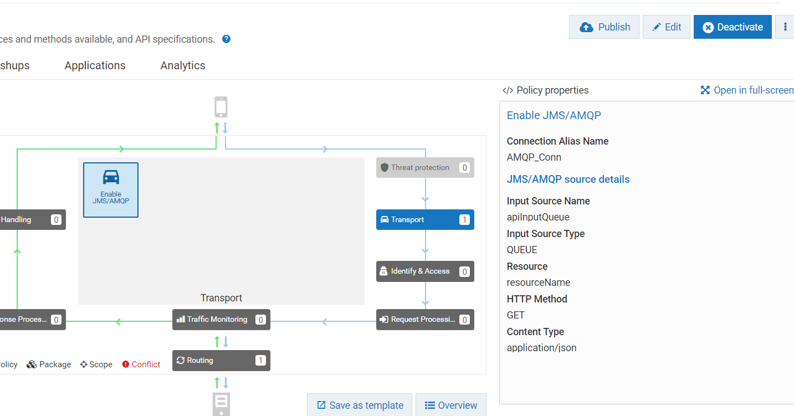Viewport: 794px width, 416px height.
Task: Select the Transport policy stage
Action: tap(425, 220)
